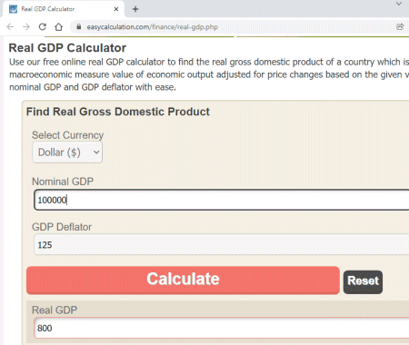
Task: Click the Real GDP Calculator tab favicon
Action: 13,9
